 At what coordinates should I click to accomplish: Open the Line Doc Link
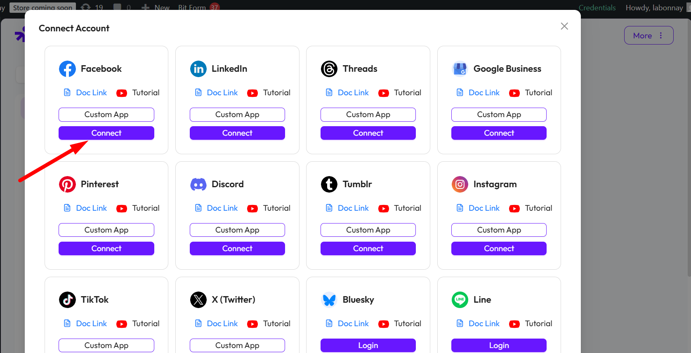pyautogui.click(x=484, y=323)
